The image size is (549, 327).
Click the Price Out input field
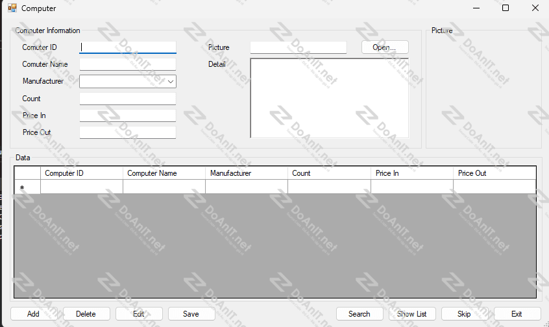coord(128,132)
